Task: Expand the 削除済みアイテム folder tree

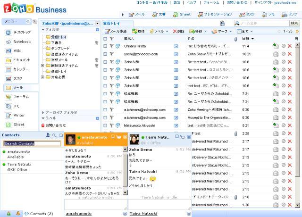Action: tap(42, 66)
